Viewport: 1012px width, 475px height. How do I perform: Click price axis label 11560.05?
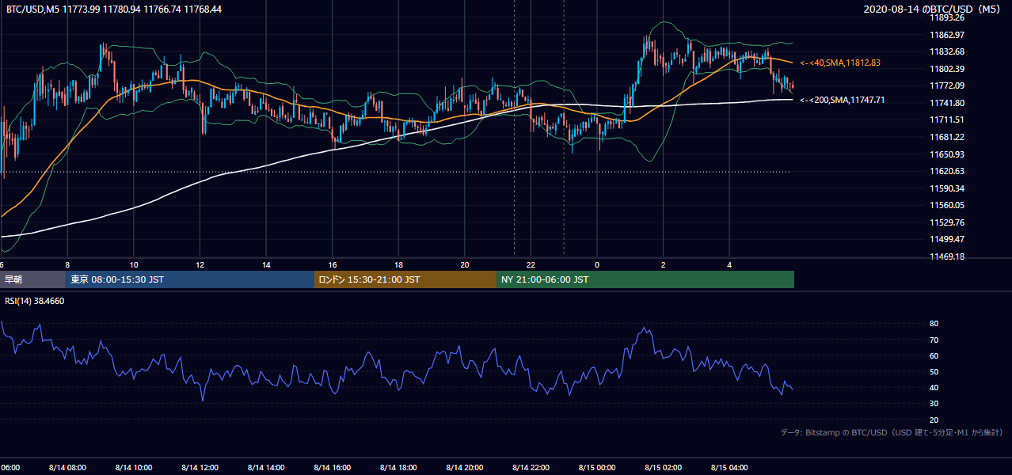[947, 205]
